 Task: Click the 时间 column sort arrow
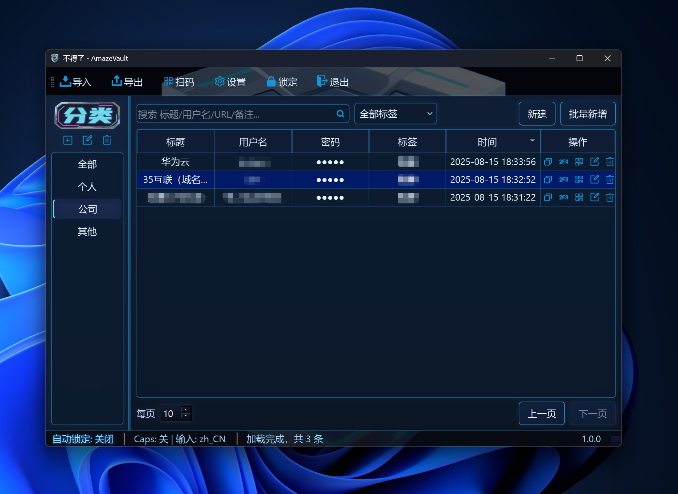532,141
